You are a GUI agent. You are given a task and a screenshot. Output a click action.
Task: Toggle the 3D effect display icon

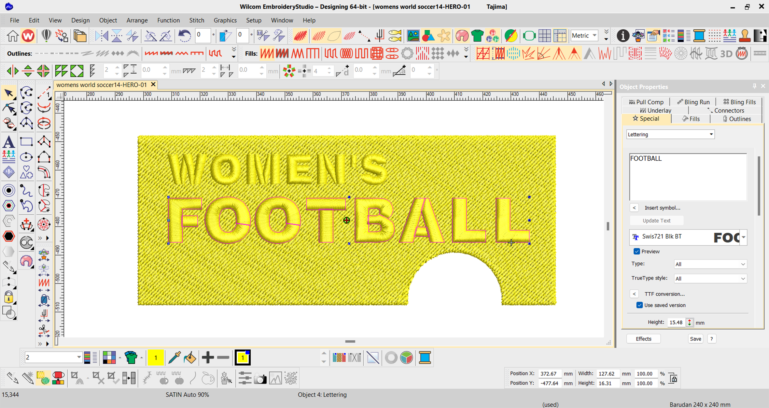pos(726,53)
